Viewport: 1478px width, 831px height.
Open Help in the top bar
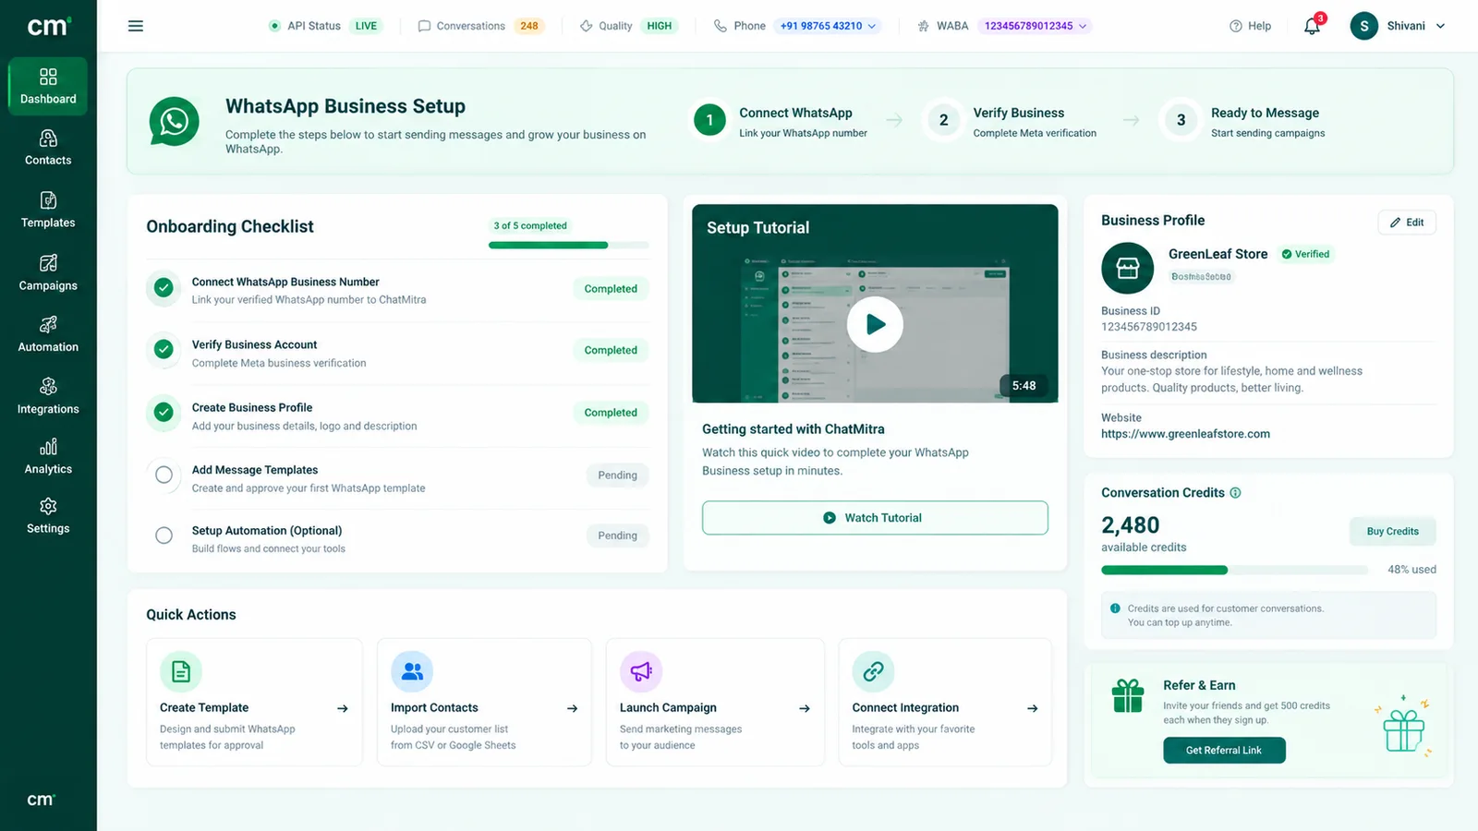(1250, 26)
